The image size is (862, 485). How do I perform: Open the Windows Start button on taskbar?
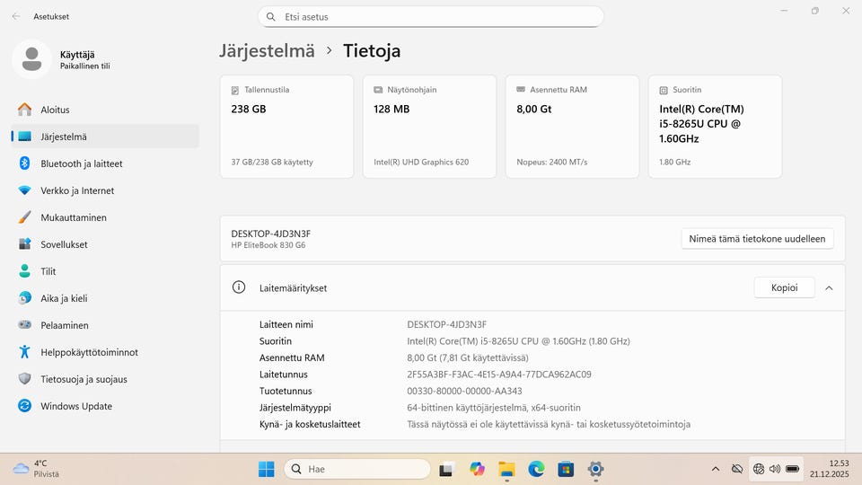[x=266, y=469]
